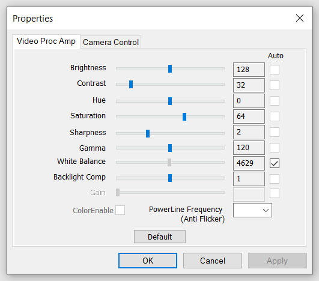319x281 pixels.
Task: Tick the Contrast Auto checkbox
Action: [x=274, y=85]
